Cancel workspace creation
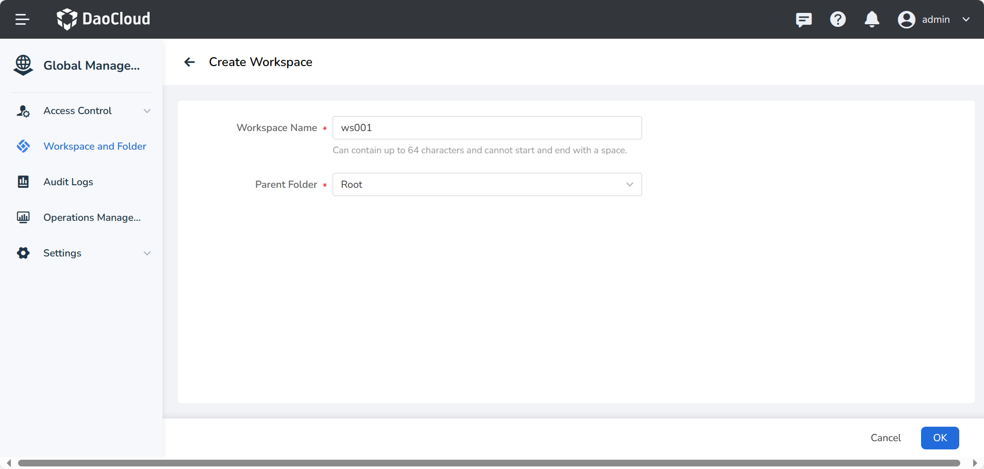 [x=885, y=438]
